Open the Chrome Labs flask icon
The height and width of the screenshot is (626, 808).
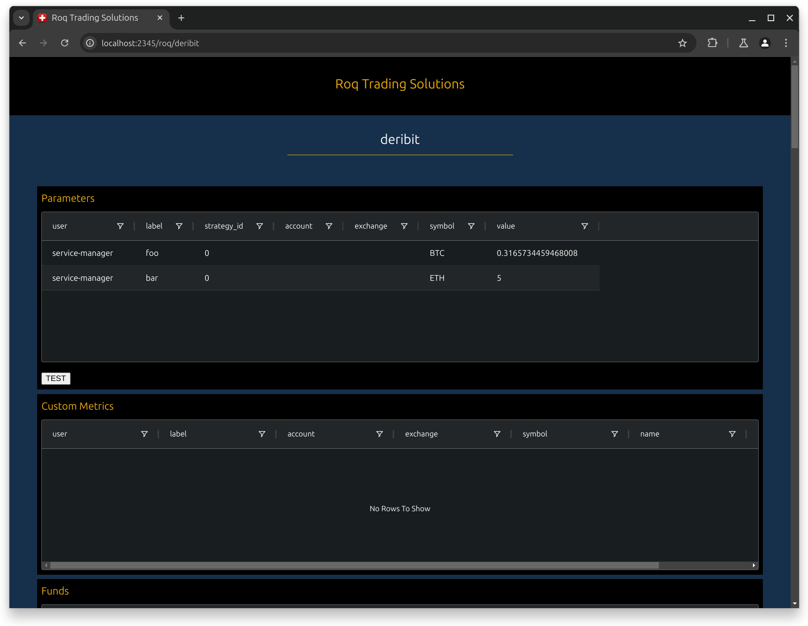tap(744, 43)
